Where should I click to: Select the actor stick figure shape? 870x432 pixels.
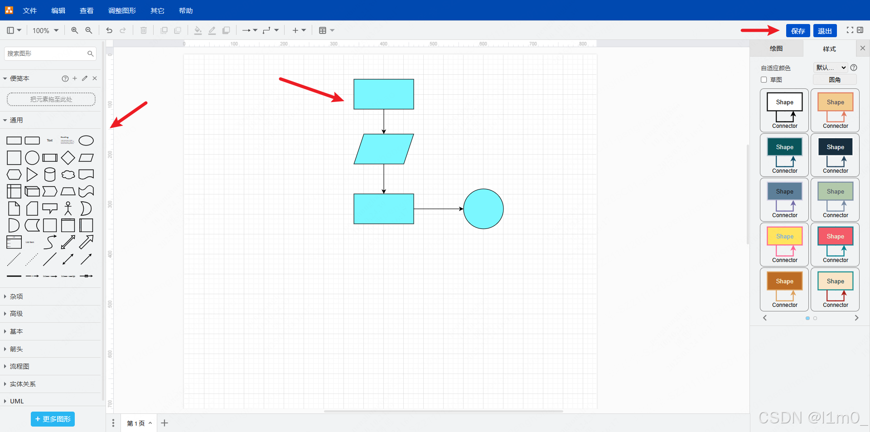68,209
